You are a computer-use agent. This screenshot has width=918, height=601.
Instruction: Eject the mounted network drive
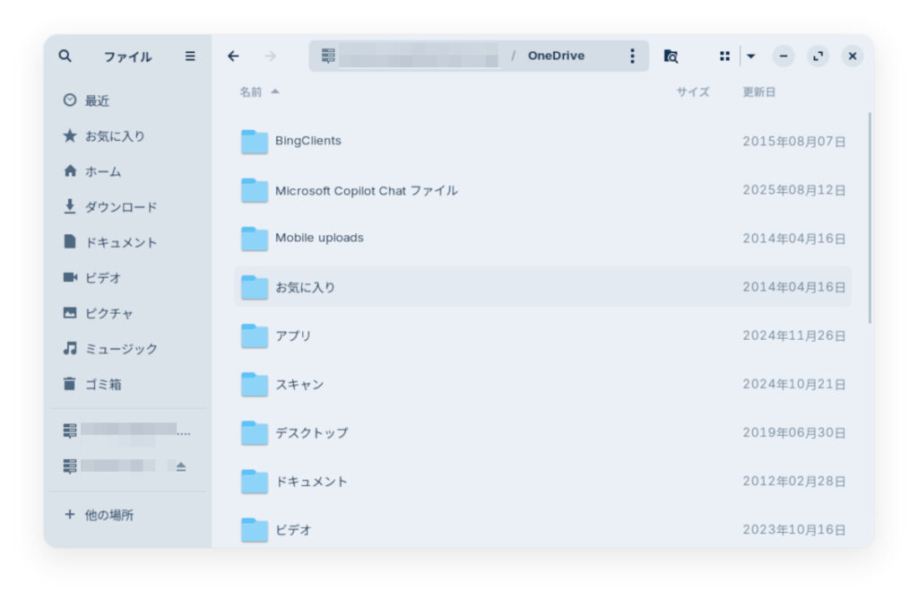180,466
